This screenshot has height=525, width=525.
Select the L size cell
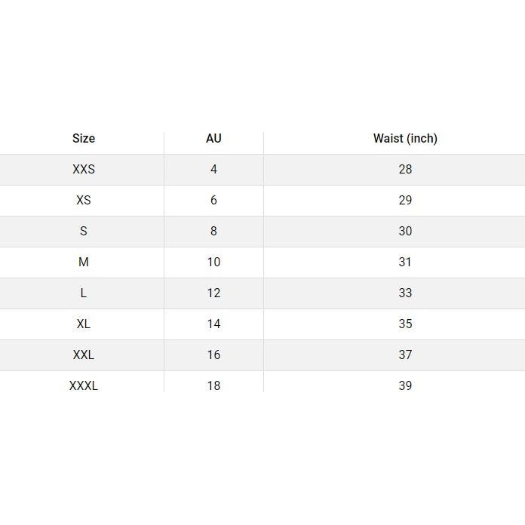pos(84,293)
